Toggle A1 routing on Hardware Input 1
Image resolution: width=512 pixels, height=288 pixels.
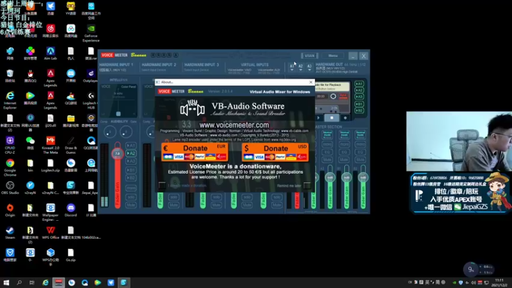point(131,145)
